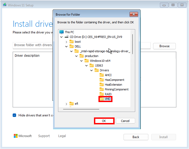Click the boot folder icon
The width and height of the screenshot is (189, 149).
(x=72, y=42)
